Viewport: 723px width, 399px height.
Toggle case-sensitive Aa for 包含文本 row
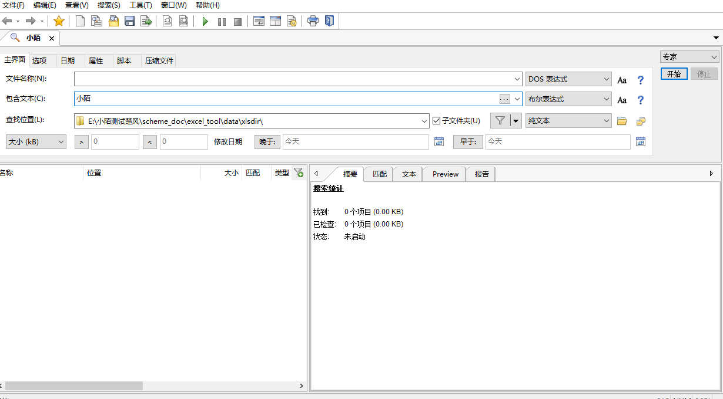coord(622,100)
